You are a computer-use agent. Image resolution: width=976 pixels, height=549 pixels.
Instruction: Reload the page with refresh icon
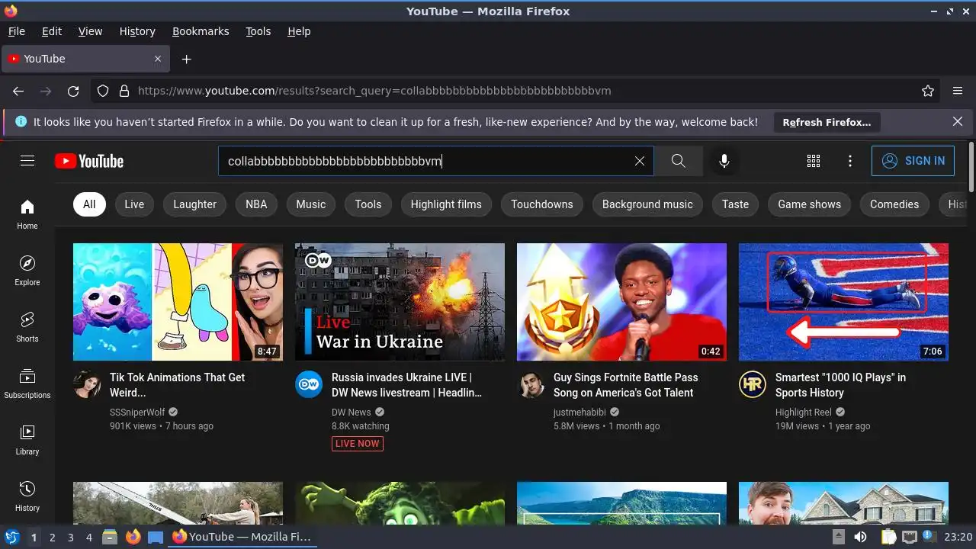73,91
